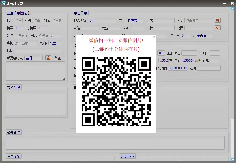
Task: Reveal the 地址 address field
Action: (199, 21)
